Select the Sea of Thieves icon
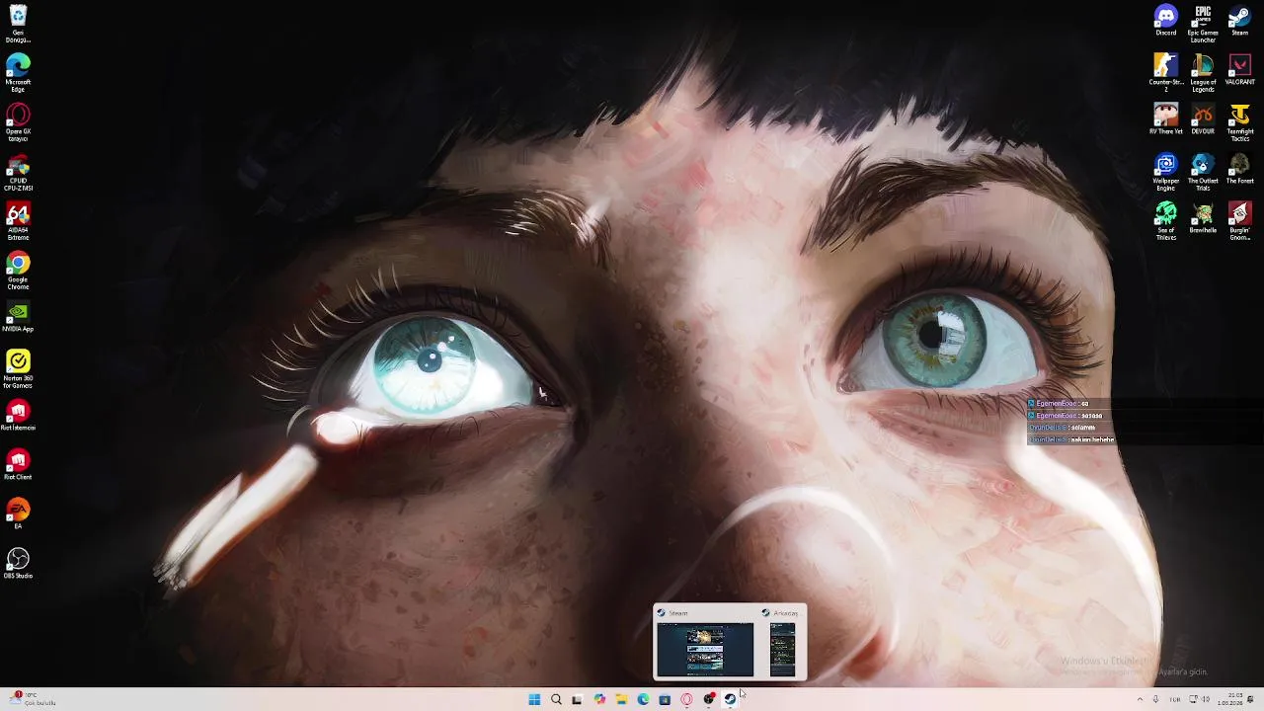The height and width of the screenshot is (711, 1264). tap(1166, 221)
